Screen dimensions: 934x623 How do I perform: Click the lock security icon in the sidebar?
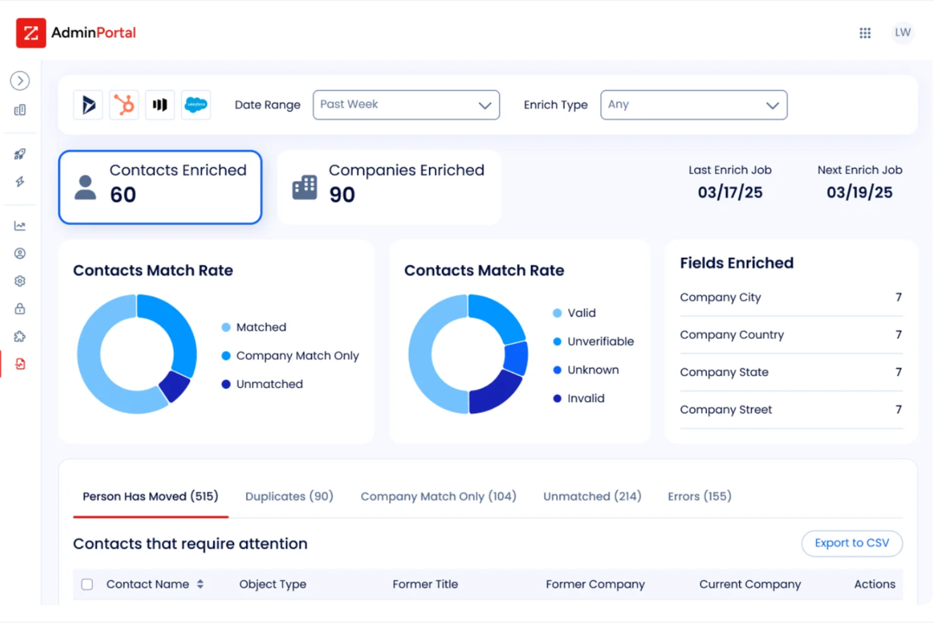tap(20, 309)
